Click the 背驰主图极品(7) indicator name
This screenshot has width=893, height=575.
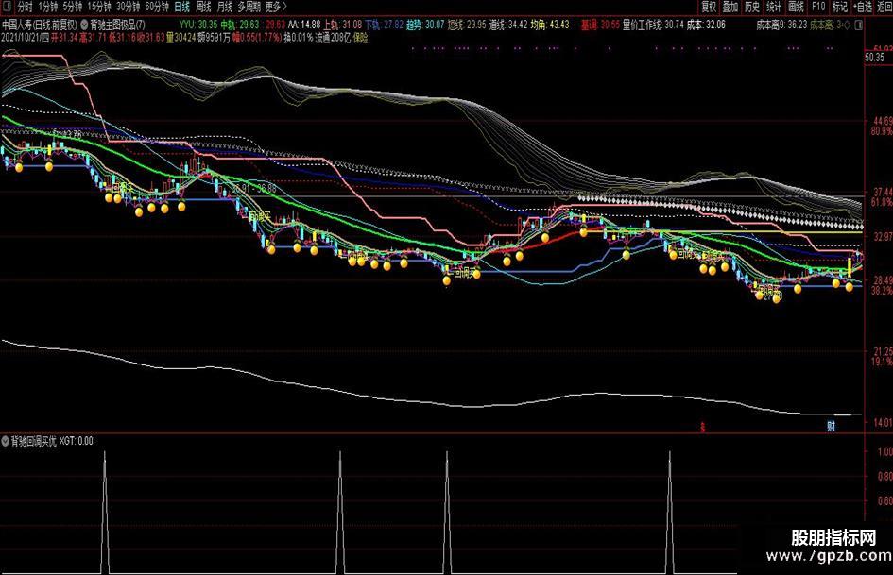click(118, 25)
